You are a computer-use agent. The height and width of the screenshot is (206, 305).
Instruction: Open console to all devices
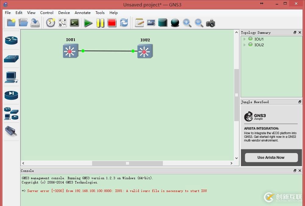(x=74, y=23)
